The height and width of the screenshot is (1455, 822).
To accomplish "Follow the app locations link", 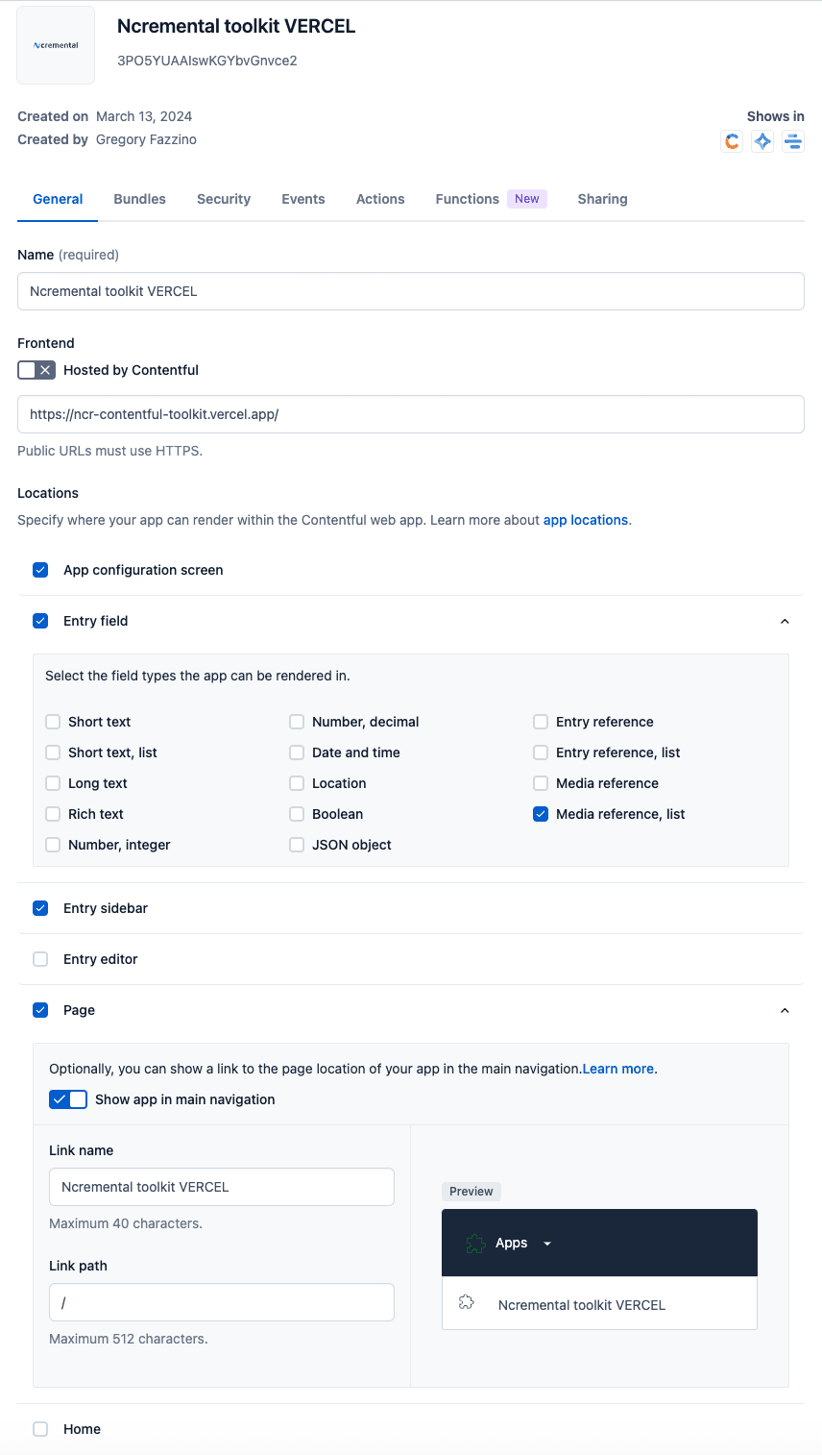I will tap(586, 520).
